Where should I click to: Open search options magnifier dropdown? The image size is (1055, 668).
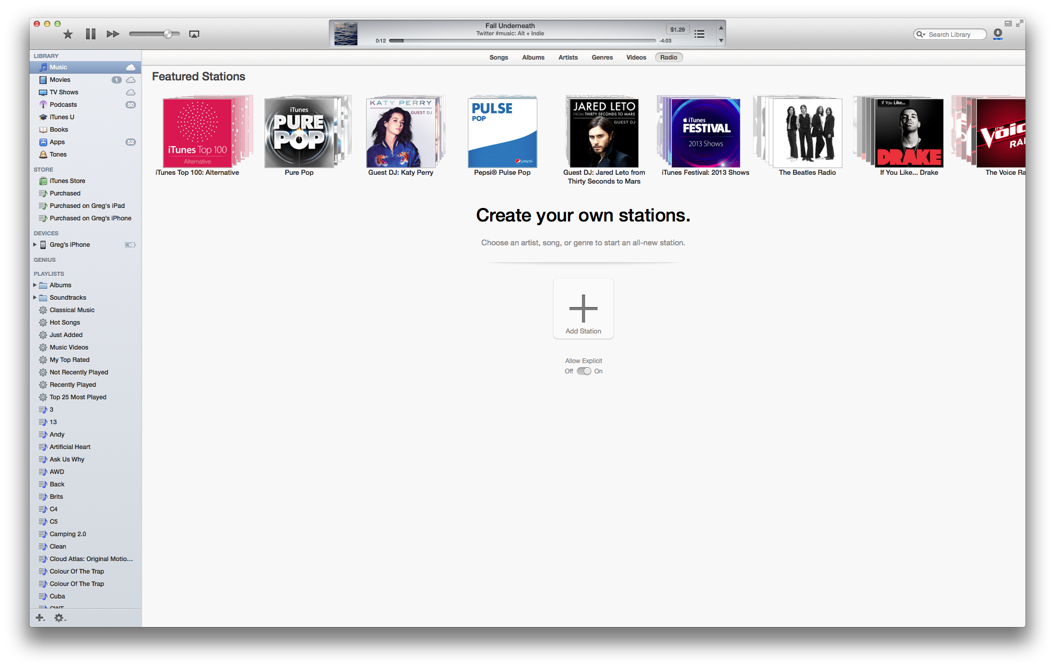coord(921,34)
